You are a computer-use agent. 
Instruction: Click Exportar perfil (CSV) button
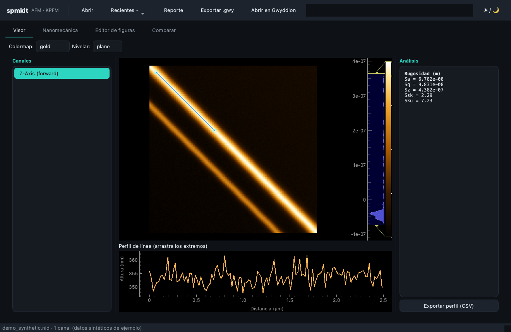pyautogui.click(x=449, y=306)
